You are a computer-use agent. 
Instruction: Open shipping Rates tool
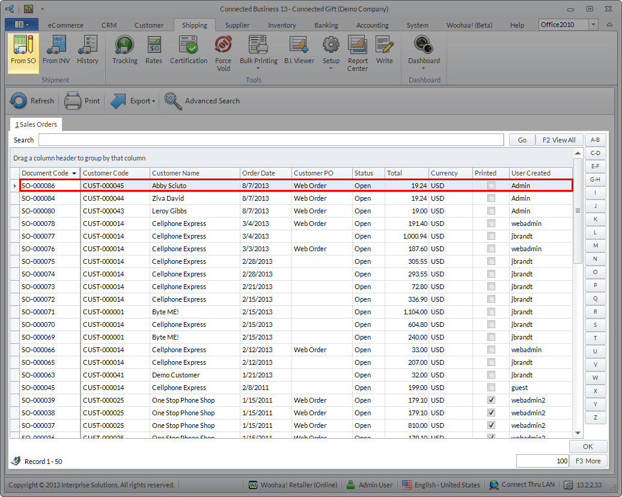click(x=154, y=50)
